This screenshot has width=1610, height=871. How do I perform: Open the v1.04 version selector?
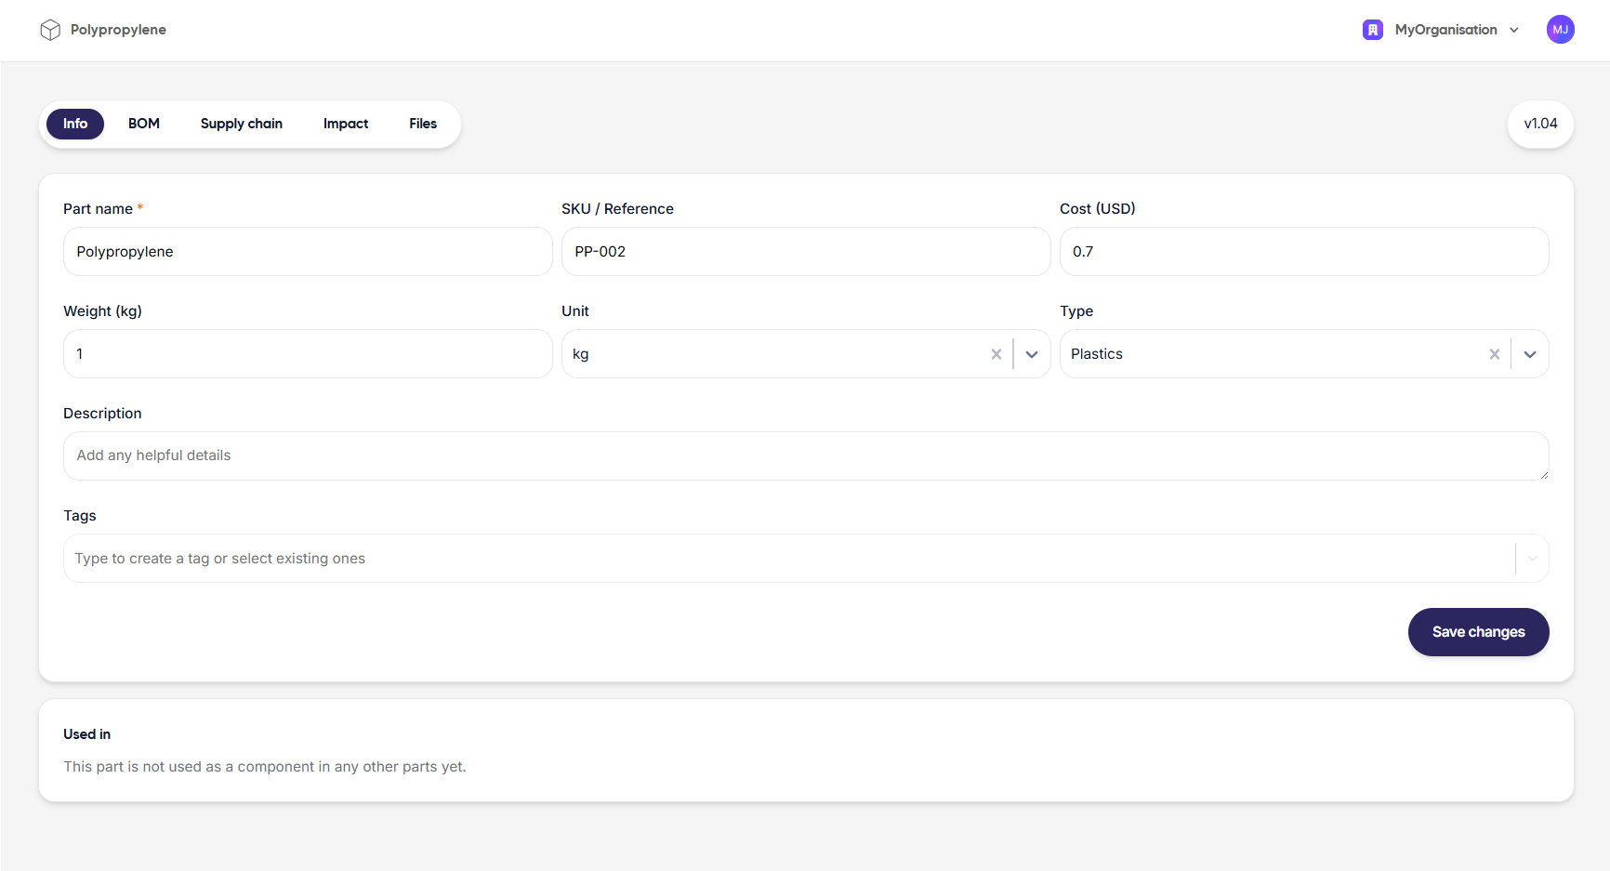tap(1540, 124)
